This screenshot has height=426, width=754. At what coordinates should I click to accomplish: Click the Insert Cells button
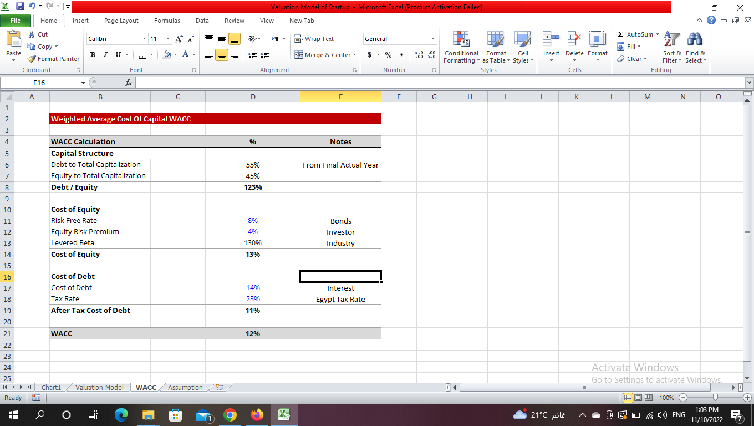click(551, 47)
